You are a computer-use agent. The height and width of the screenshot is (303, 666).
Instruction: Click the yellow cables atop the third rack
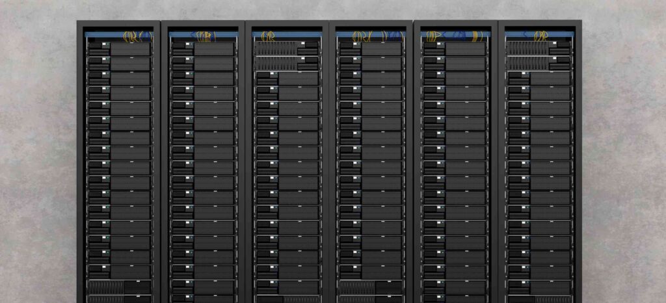(268, 36)
